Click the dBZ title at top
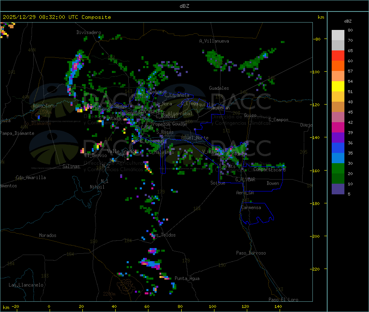This screenshot has width=369, height=312. [x=184, y=6]
